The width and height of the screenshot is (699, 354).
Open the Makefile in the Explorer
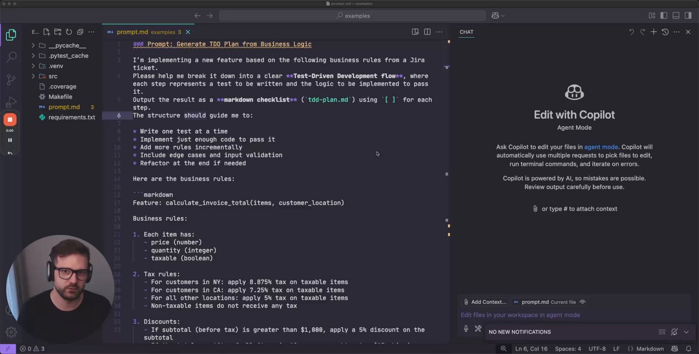coord(60,97)
